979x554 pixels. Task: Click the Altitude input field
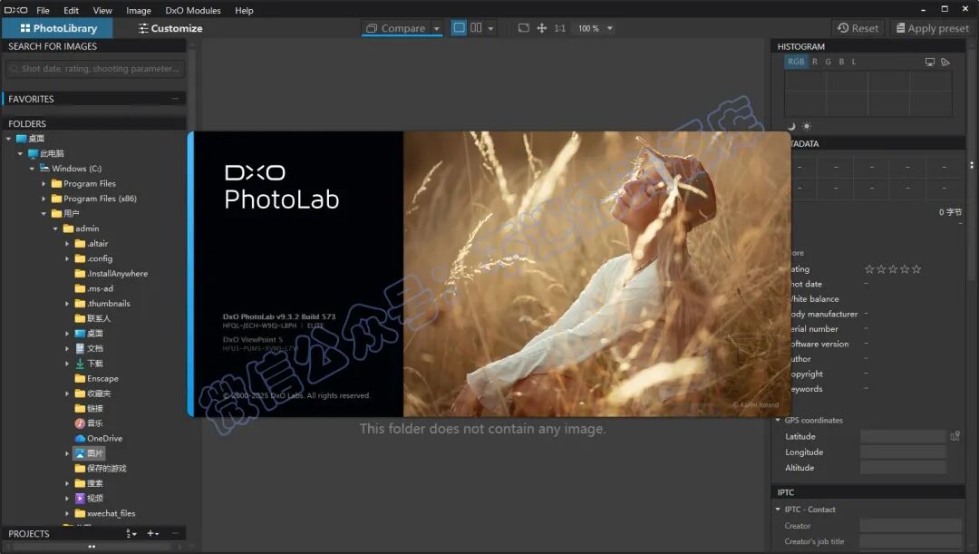tap(904, 467)
